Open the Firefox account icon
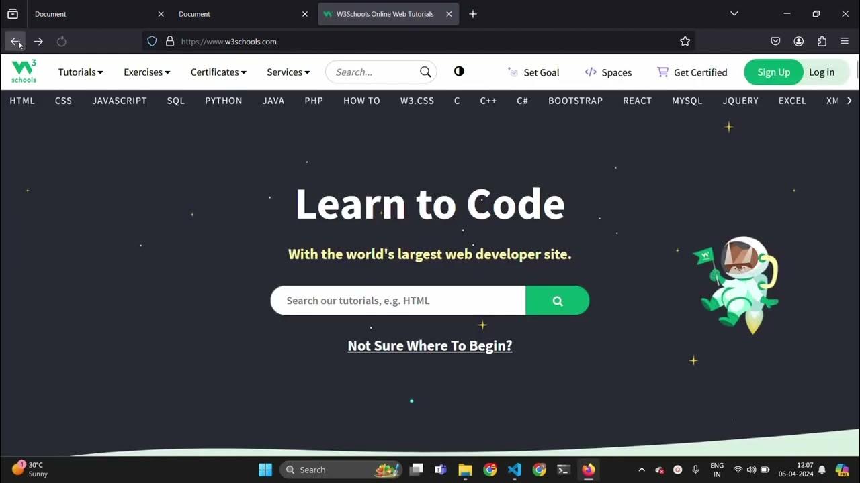This screenshot has height=483, width=860. (x=798, y=42)
